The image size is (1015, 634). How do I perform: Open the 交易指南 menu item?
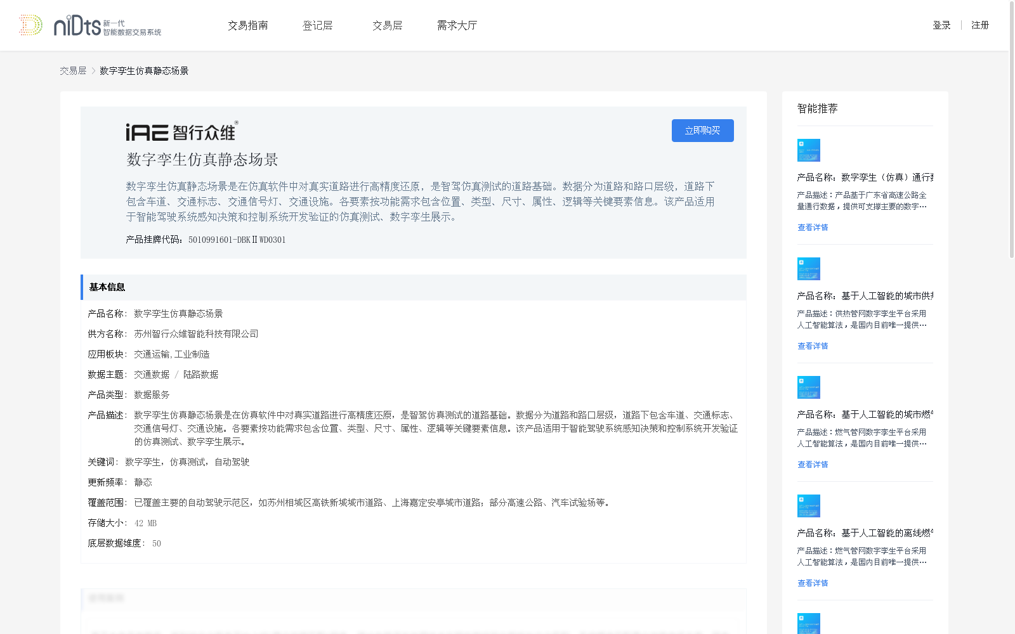click(x=248, y=25)
